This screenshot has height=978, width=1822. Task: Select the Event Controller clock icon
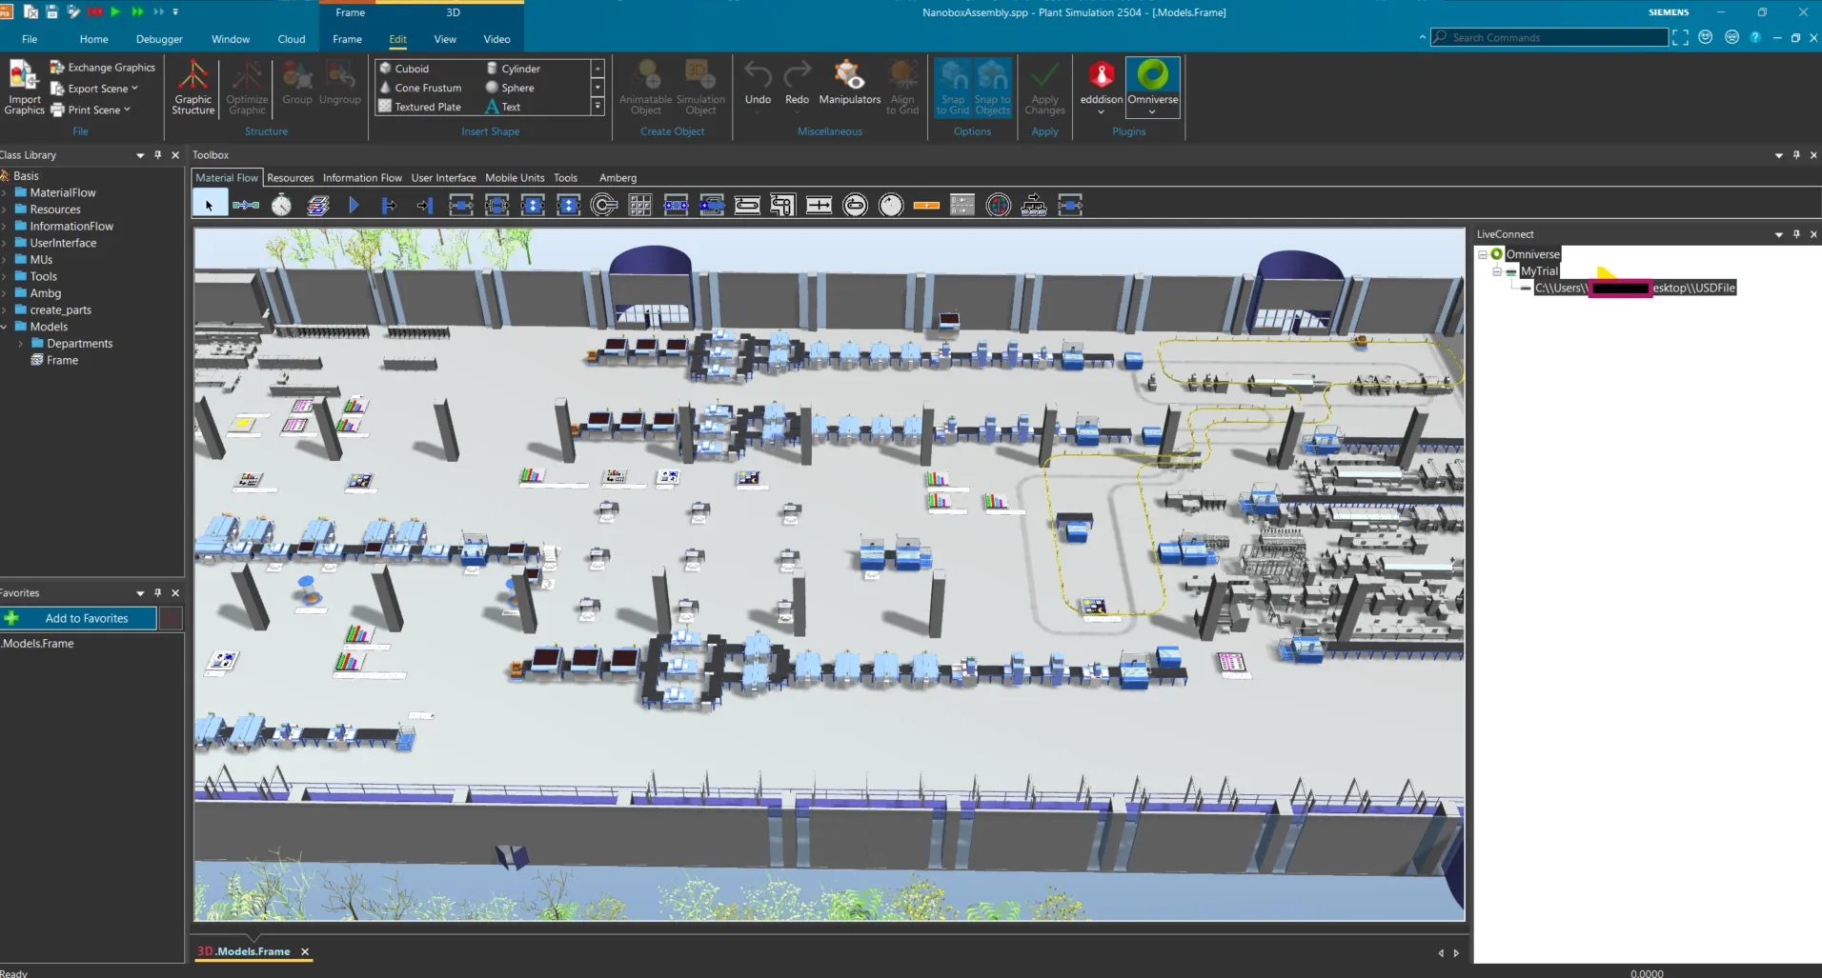[x=281, y=204]
